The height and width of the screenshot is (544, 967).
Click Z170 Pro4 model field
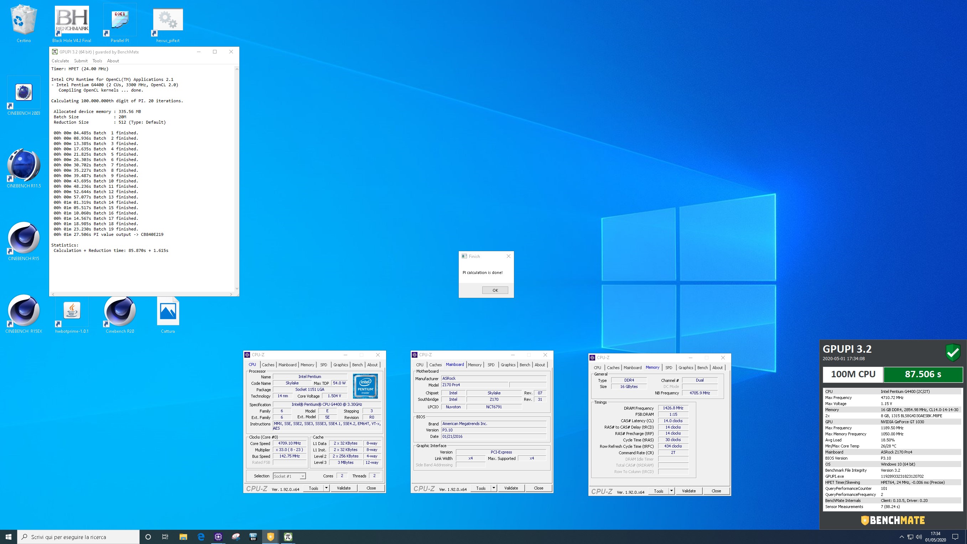(x=475, y=385)
